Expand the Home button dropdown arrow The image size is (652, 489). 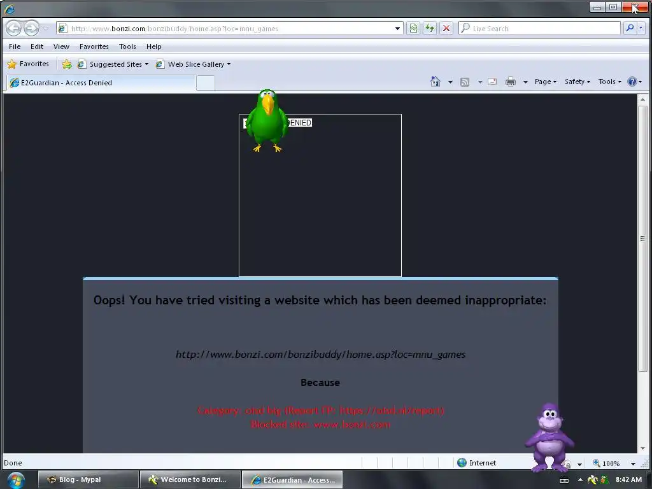point(450,82)
